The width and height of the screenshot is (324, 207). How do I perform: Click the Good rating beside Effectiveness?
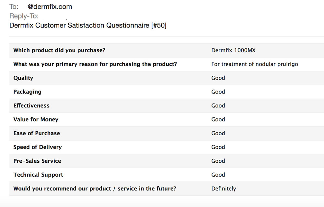[218, 105]
